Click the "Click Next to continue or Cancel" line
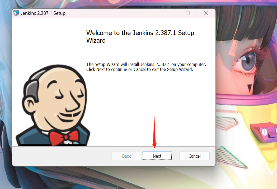The image size is (277, 189). click(x=140, y=70)
